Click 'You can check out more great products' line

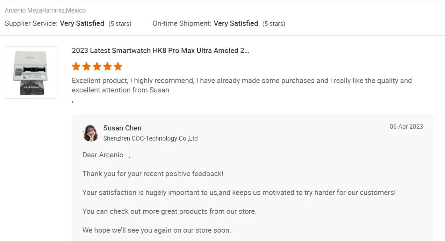point(170,211)
